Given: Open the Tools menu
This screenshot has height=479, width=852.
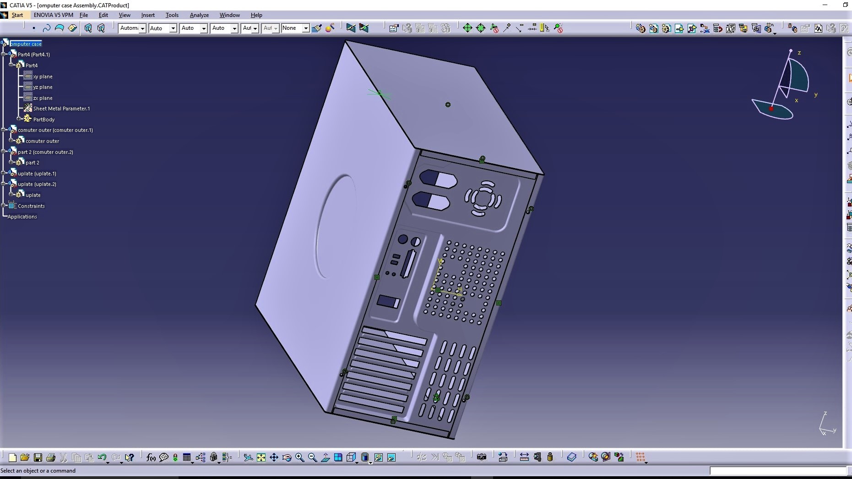Looking at the screenshot, I should coord(172,15).
